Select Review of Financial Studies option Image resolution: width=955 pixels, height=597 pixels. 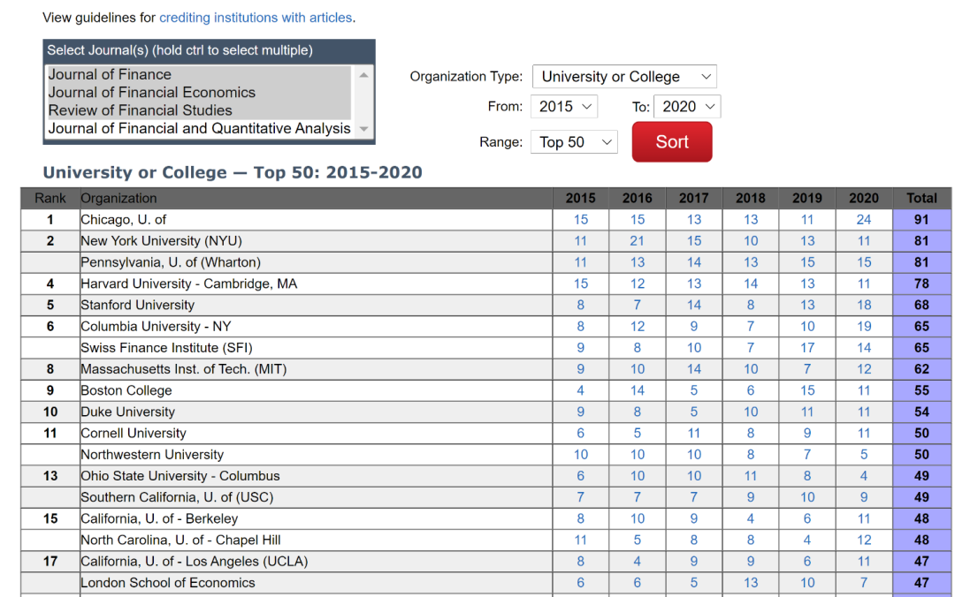click(x=199, y=110)
